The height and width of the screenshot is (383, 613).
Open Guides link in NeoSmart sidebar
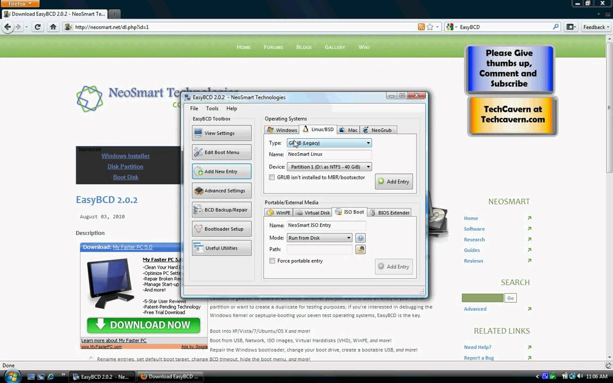click(x=472, y=250)
